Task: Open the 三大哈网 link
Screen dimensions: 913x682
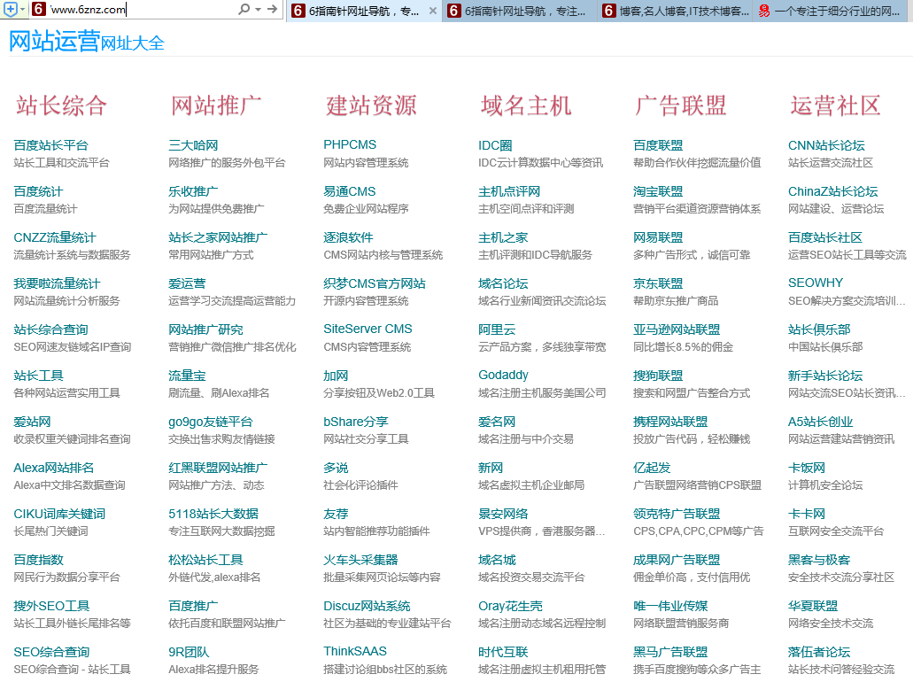Action: click(x=193, y=145)
